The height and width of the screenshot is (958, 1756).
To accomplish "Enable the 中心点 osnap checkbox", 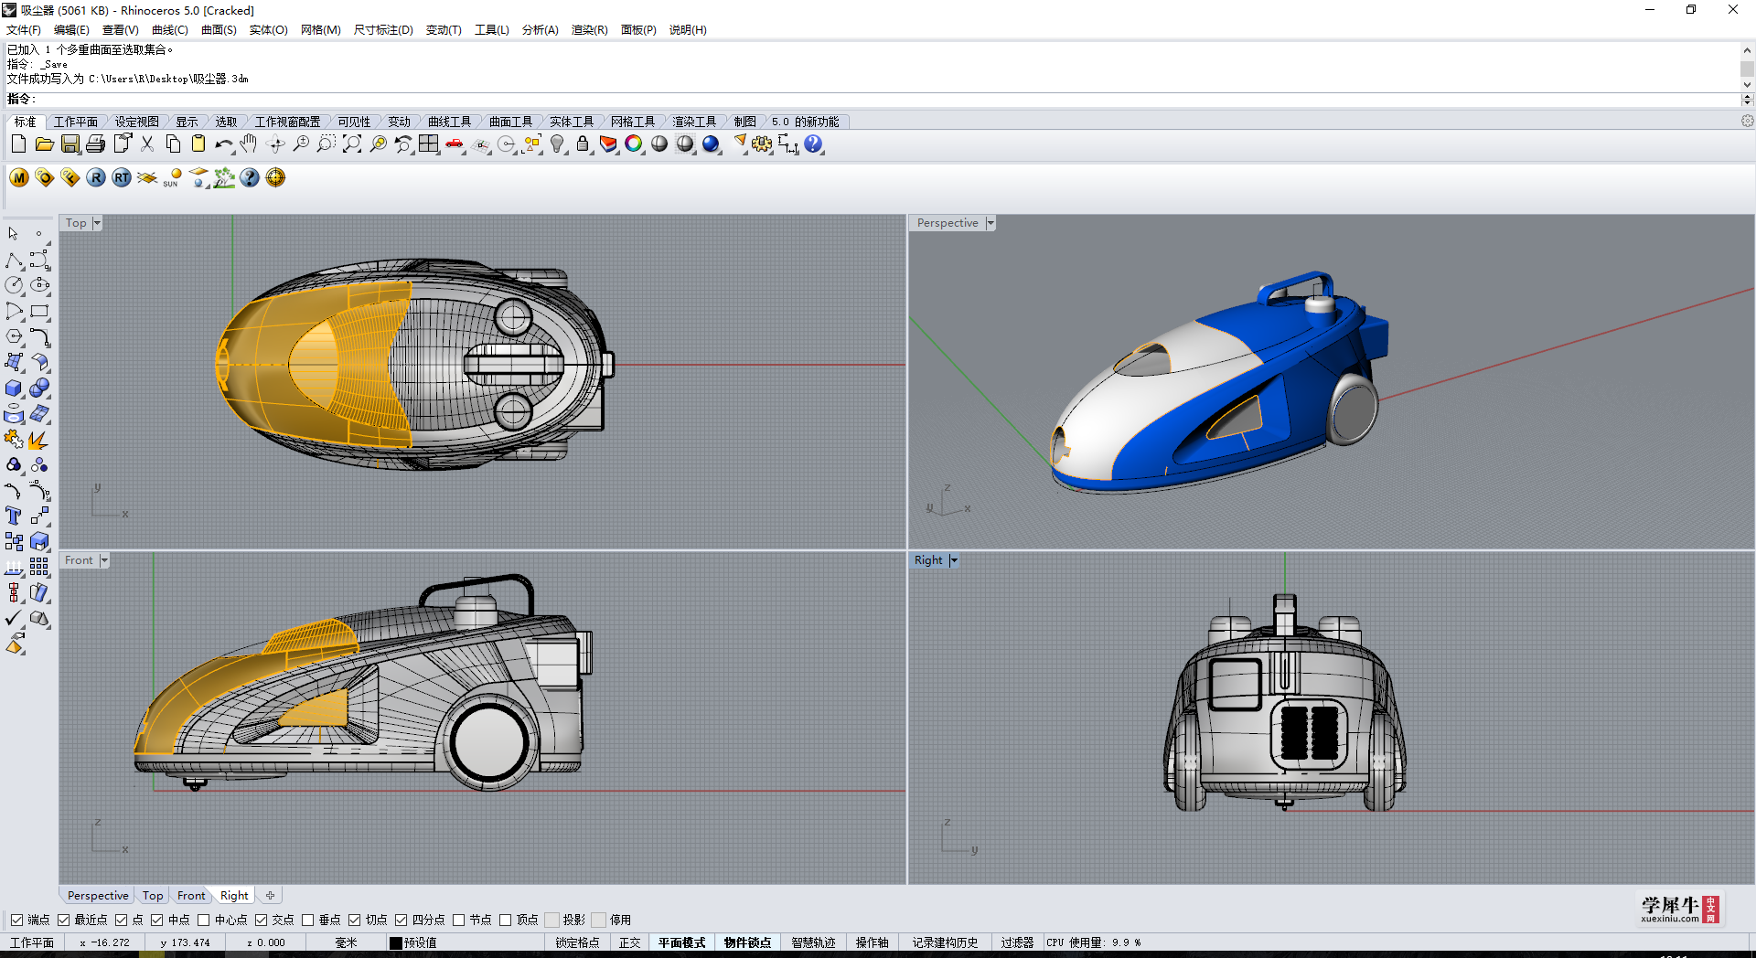I will [203, 920].
